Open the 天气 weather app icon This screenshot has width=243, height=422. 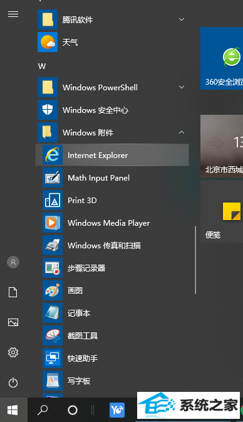(x=48, y=42)
